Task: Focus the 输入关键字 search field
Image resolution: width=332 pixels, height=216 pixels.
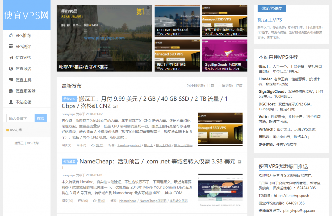Action: click(20, 118)
